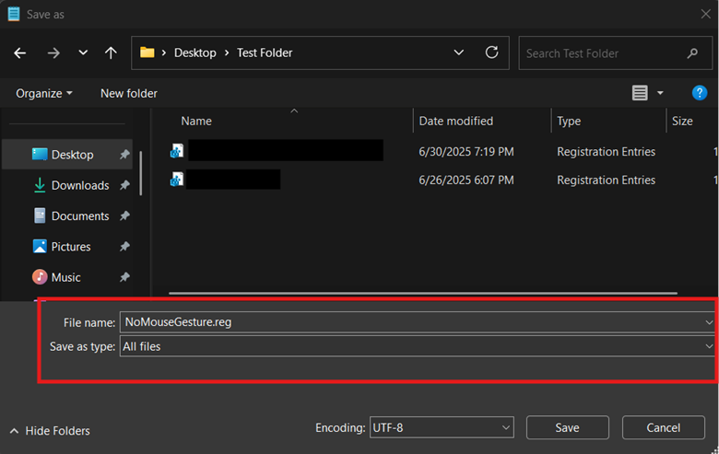
Task: Click the pin icon beside Music
Action: [x=124, y=277]
